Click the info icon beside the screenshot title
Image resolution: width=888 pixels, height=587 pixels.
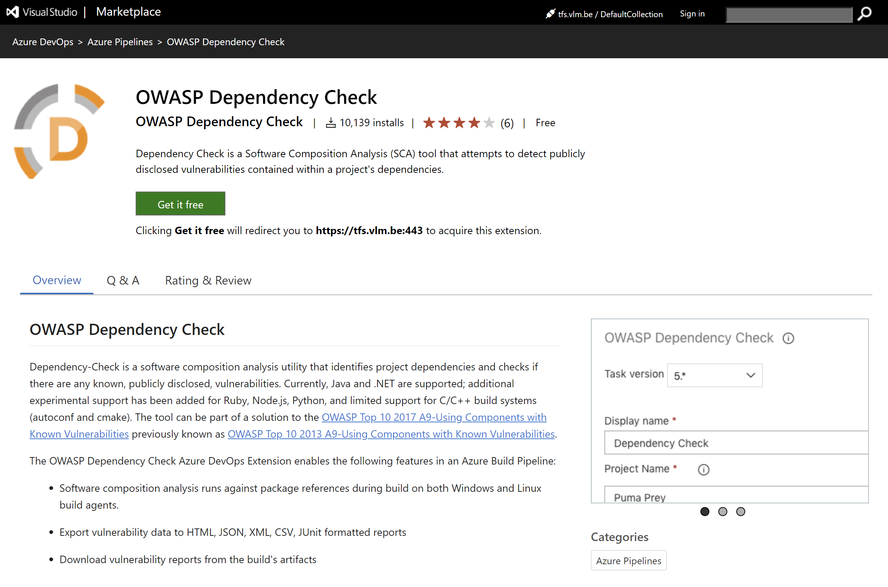tap(788, 338)
